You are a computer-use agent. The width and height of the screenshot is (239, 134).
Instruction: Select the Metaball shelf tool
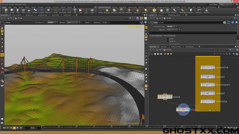[35, 10]
